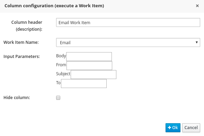Screen dimensions: 204x136
Task: Click the Work Item Name label
Action: (21, 42)
